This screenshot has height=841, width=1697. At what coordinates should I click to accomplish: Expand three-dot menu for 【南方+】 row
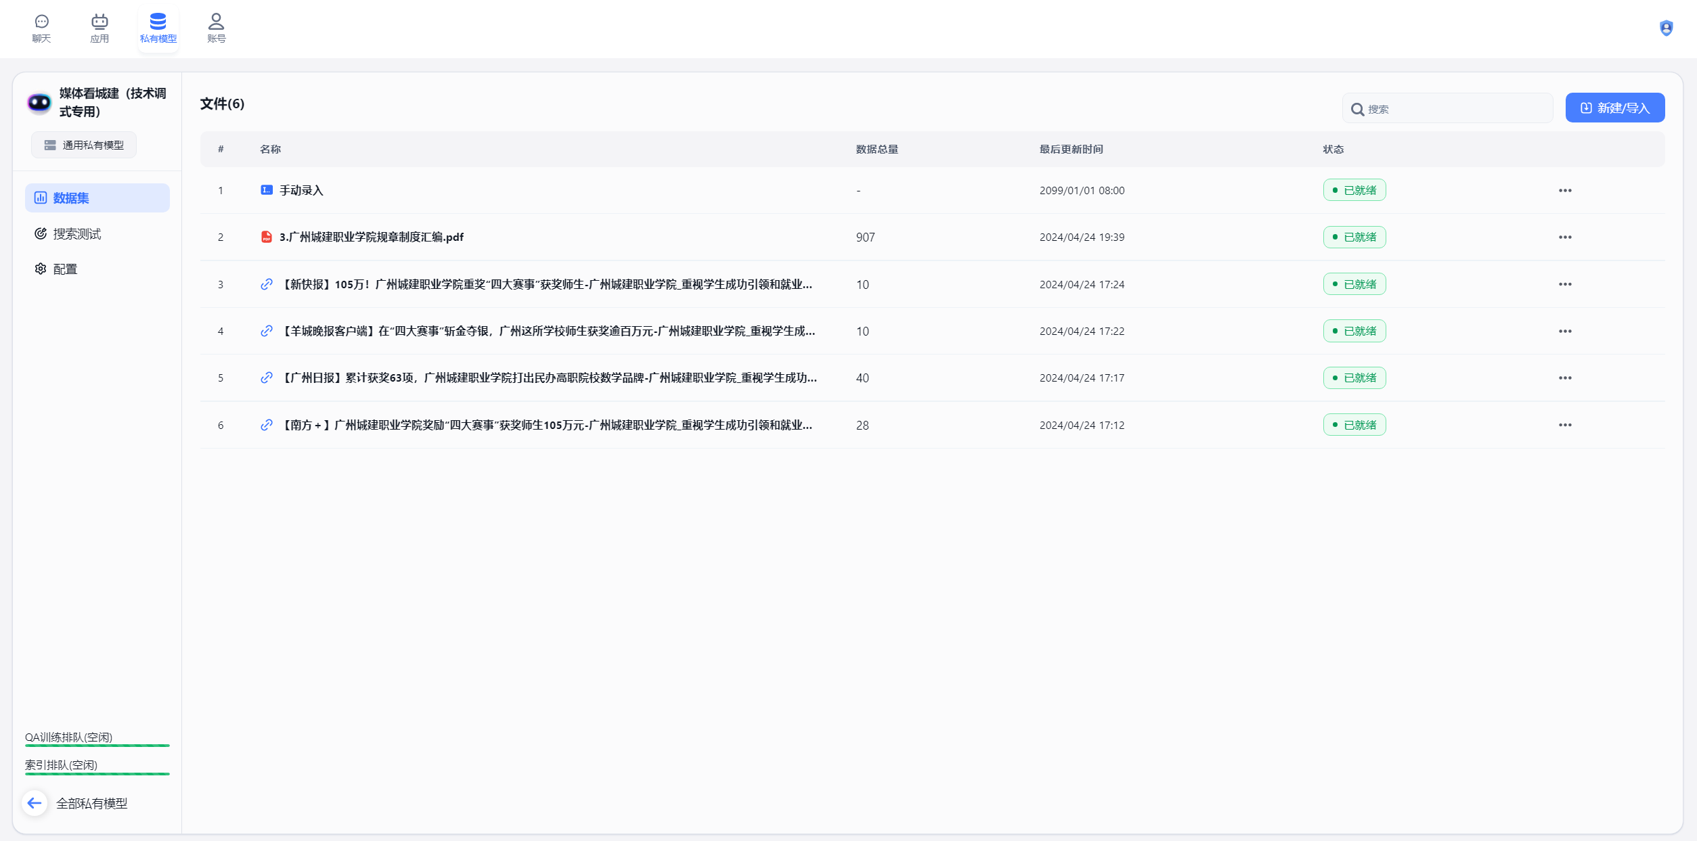tap(1564, 425)
